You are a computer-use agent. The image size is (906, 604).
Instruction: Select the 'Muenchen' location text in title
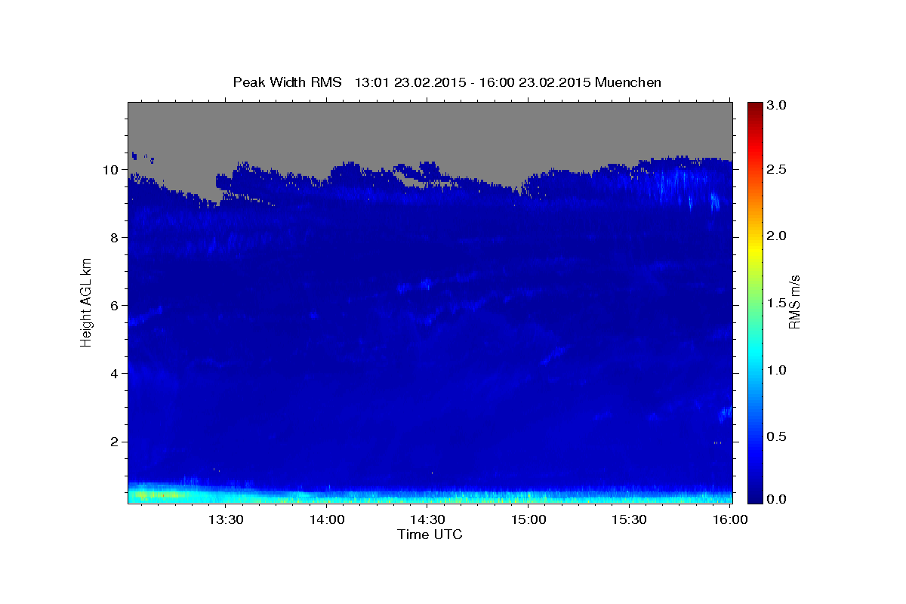[628, 82]
